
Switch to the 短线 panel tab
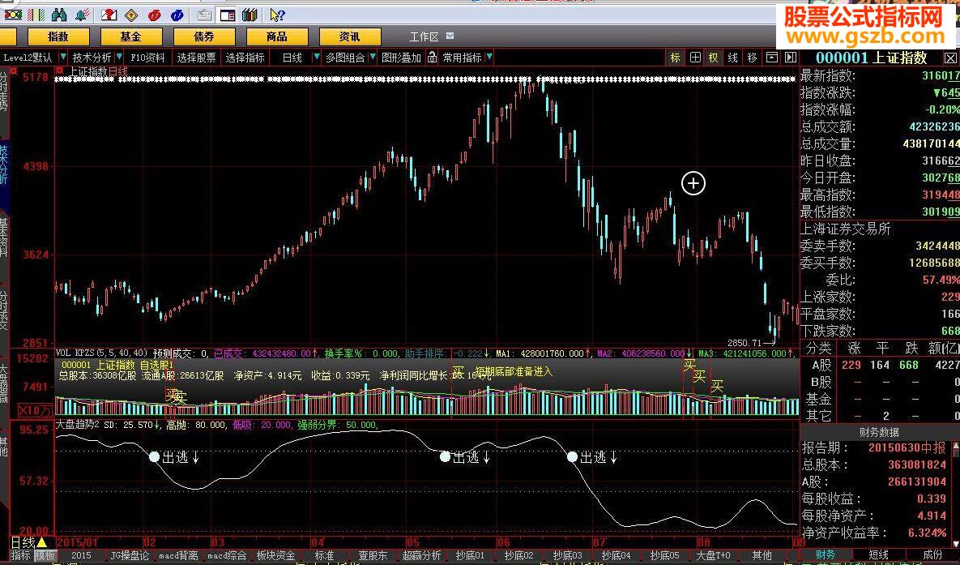pyautogui.click(x=878, y=554)
